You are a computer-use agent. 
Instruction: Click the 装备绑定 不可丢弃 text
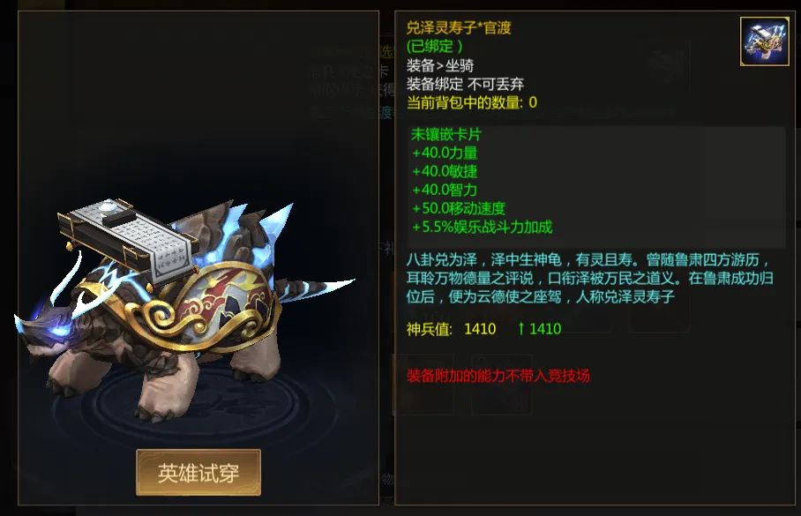pos(465,84)
